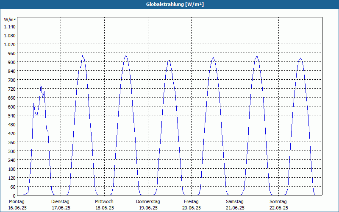
Task: Click the 1.080 y-axis tick label
Action: pyautogui.click(x=10, y=36)
